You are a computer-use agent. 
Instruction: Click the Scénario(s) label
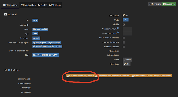(26, 88)
